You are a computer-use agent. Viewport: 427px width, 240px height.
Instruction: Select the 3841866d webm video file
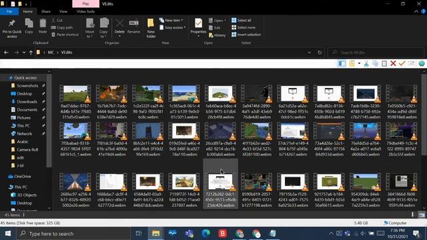point(402,189)
